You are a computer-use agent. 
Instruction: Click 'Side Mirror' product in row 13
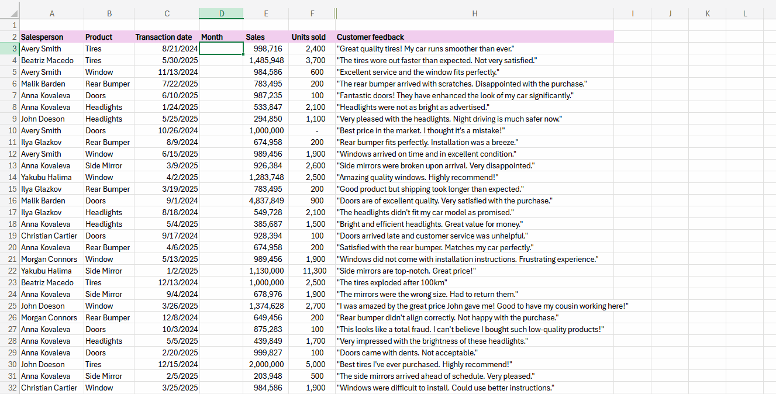tap(109, 165)
